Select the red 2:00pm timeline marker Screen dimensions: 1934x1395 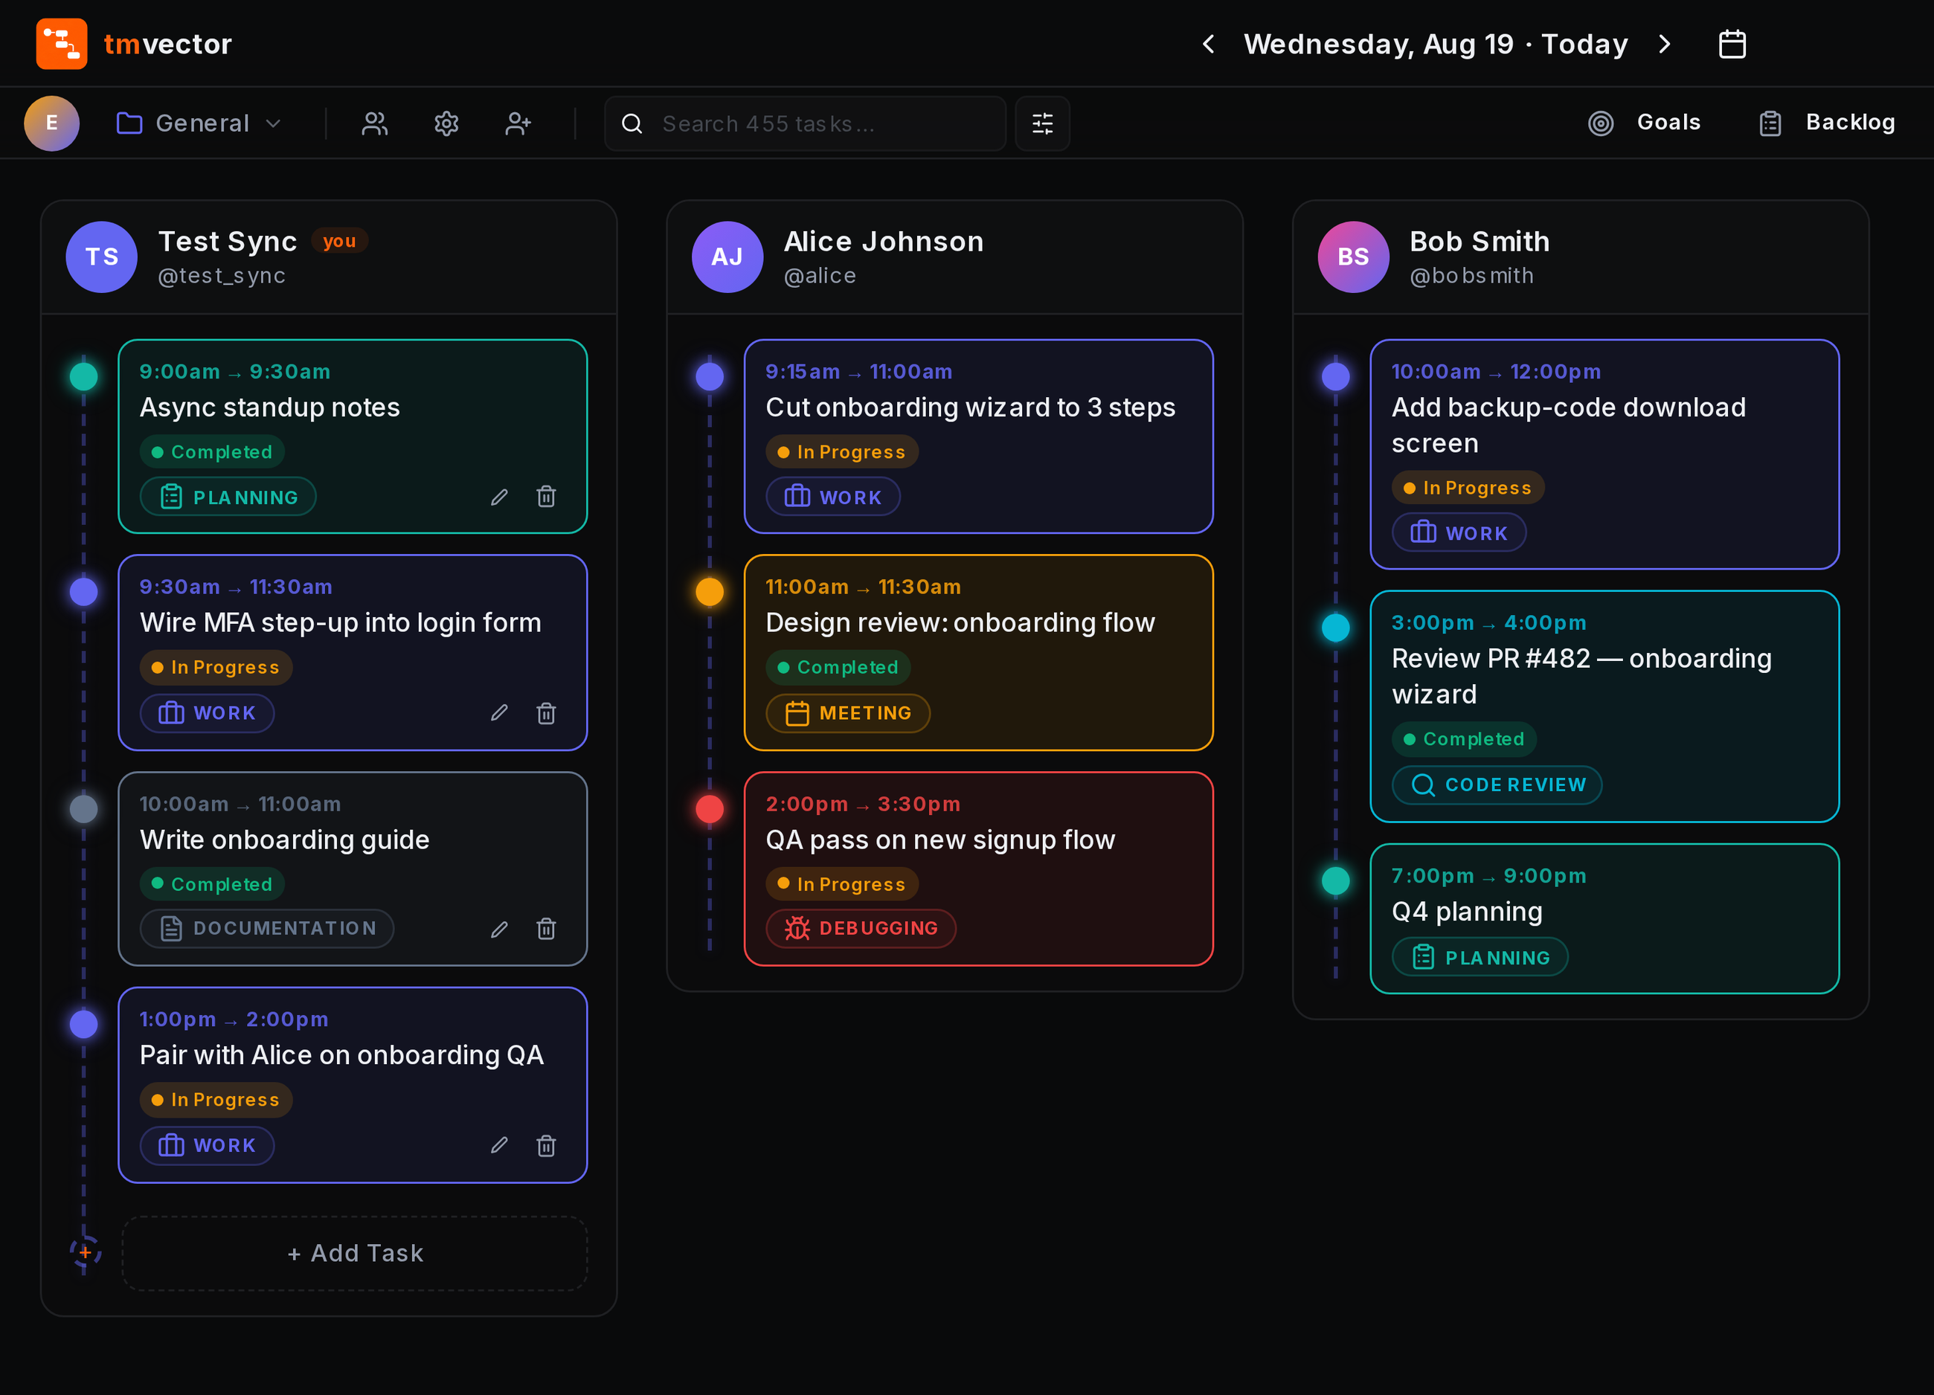710,808
